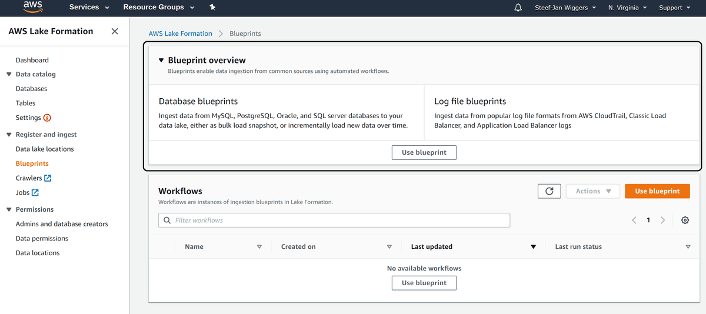Select Blueprints in sidebar
The height and width of the screenshot is (314, 706).
coord(32,163)
